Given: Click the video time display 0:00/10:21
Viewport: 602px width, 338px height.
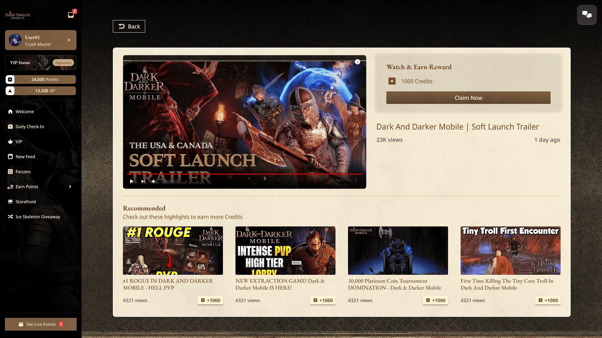Looking at the screenshot, I should [x=170, y=181].
